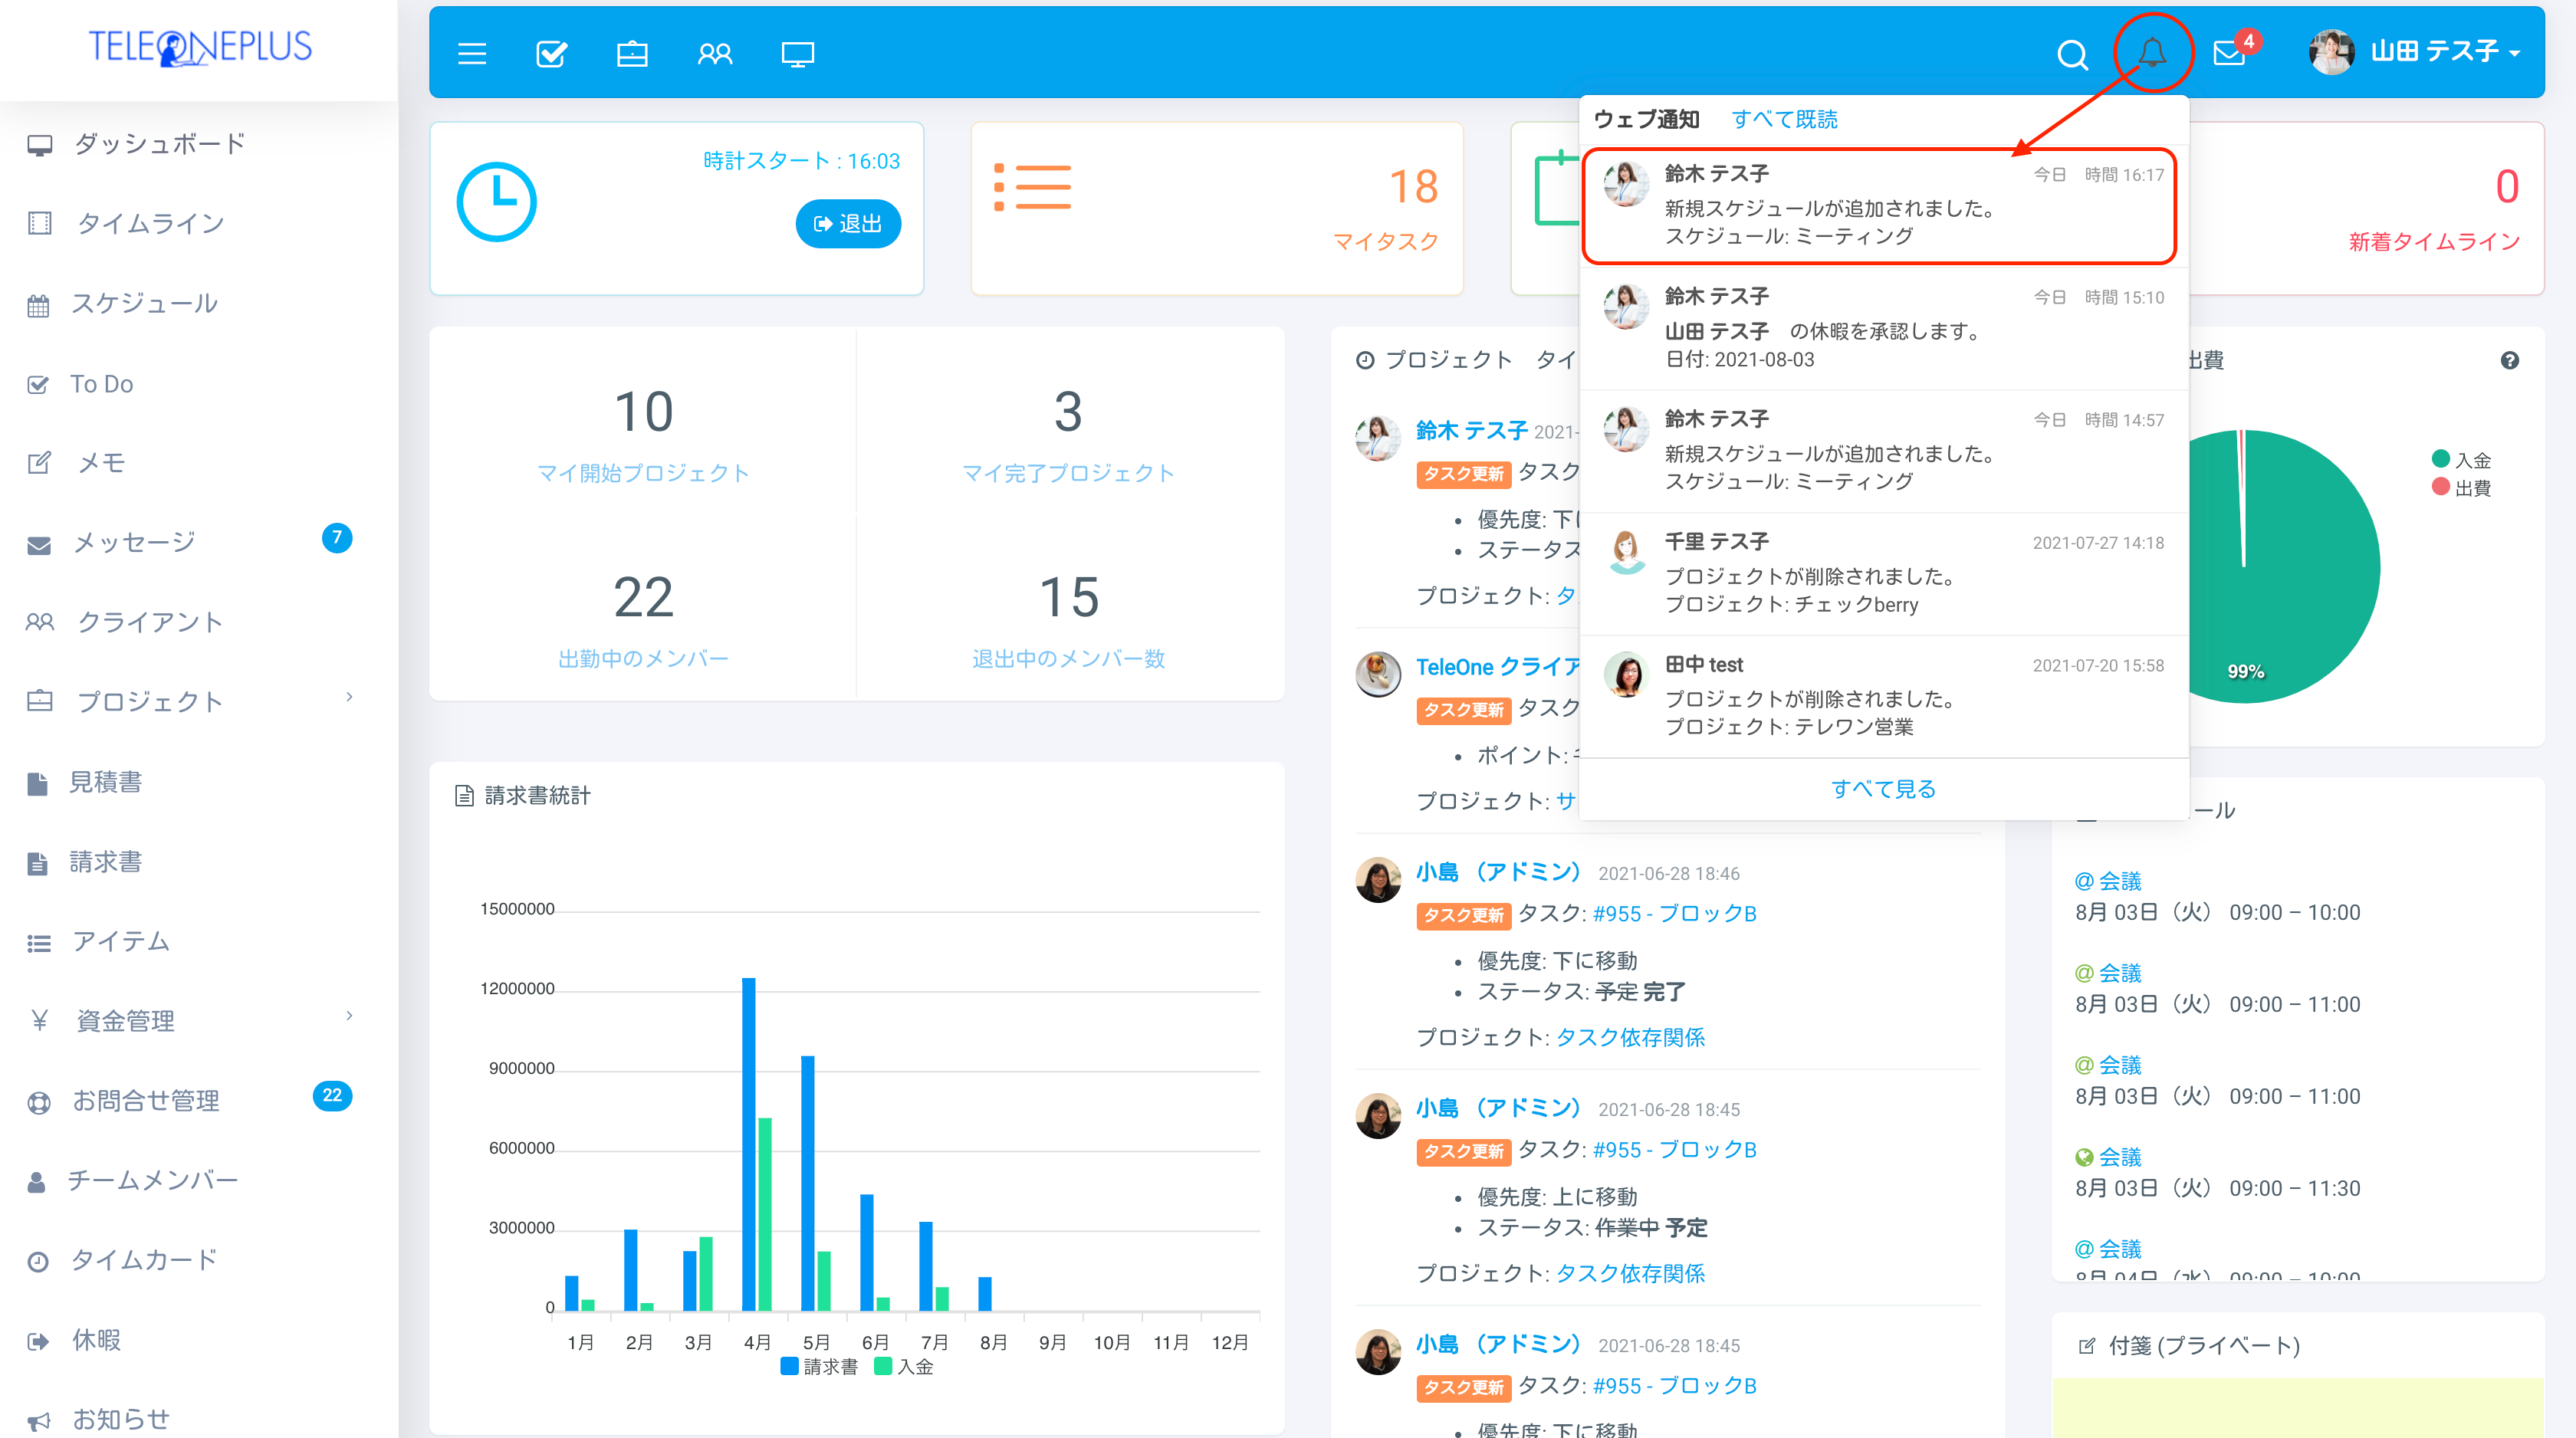Viewport: 2576px width, 1438px height.
Task: Toggle 出費 red legend in pie chart
Action: coord(2461,488)
